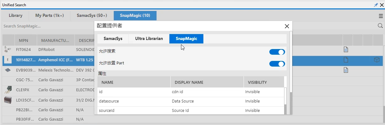Pin the Unified Search panel
385x125 pixels.
[x=376, y=5]
